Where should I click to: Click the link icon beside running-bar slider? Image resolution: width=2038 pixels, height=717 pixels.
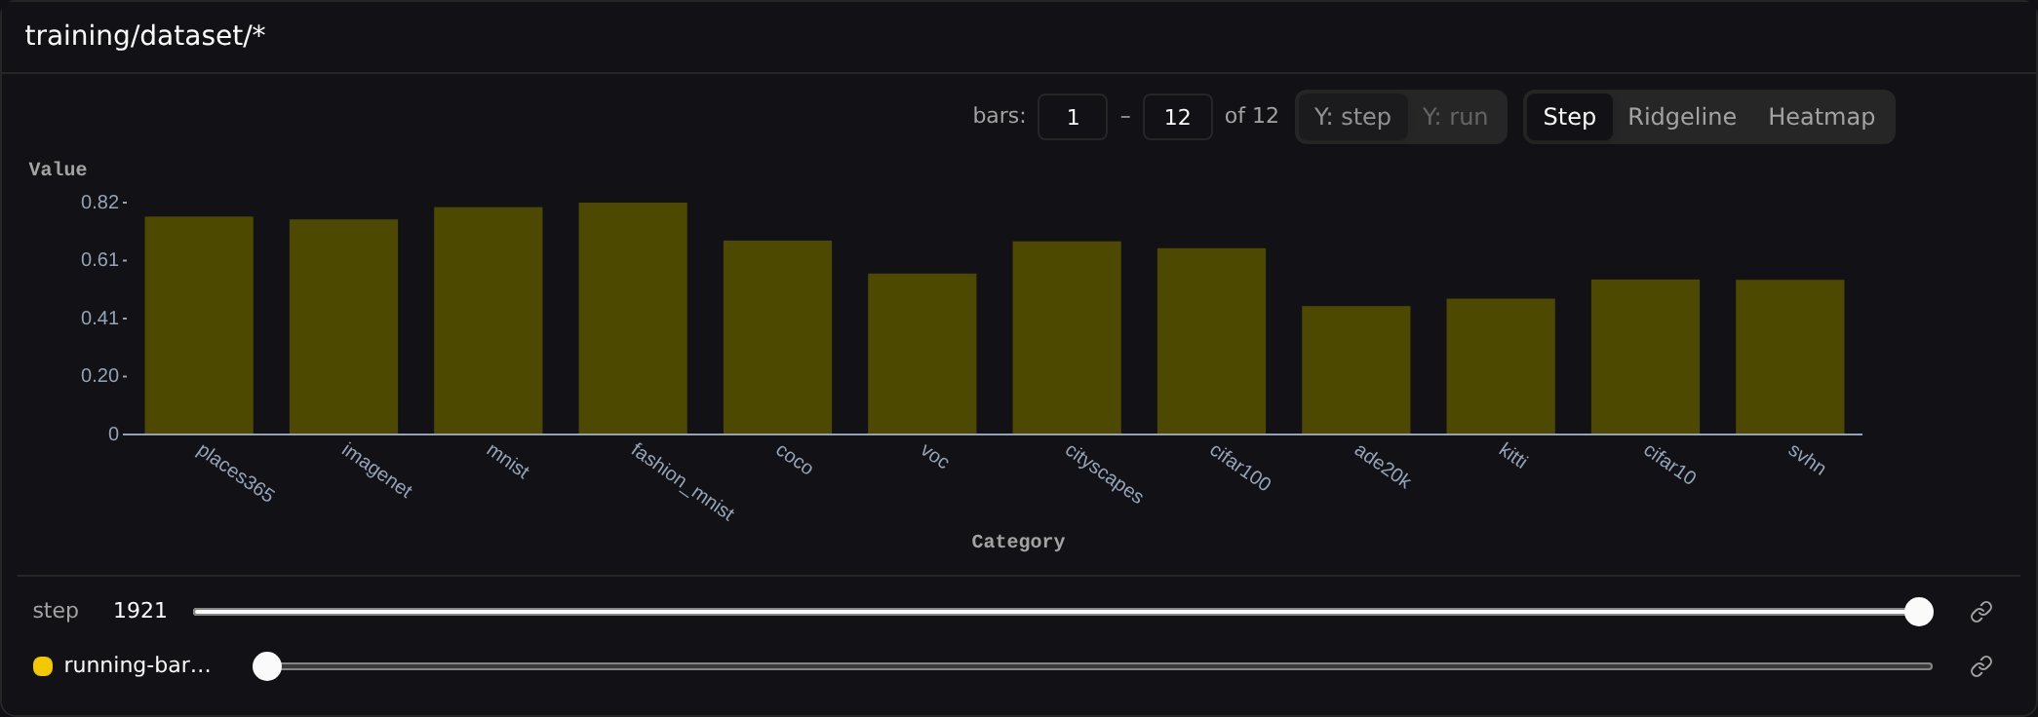click(x=1980, y=666)
